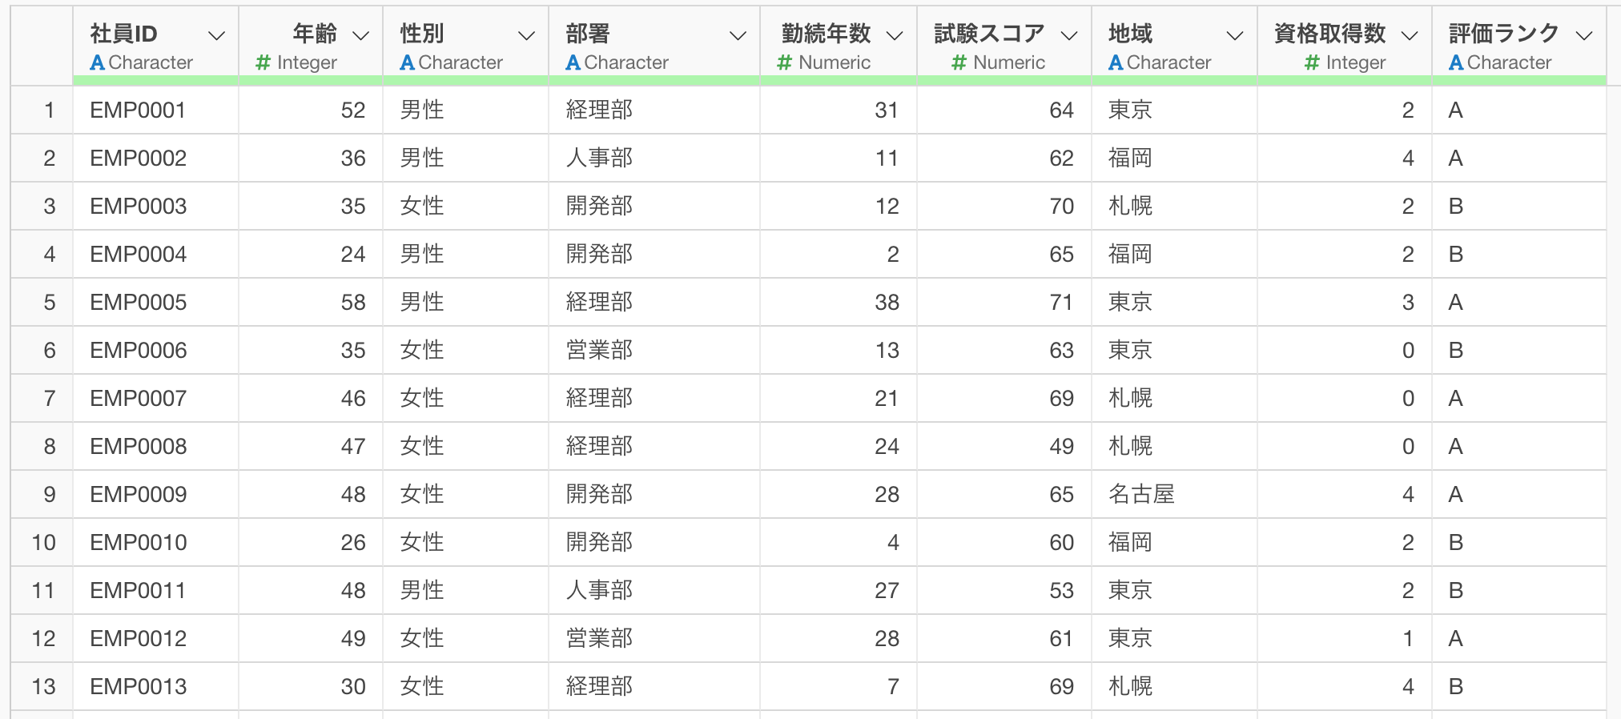
Task: Click the Character type icon under 社員ID
Action: click(x=98, y=62)
